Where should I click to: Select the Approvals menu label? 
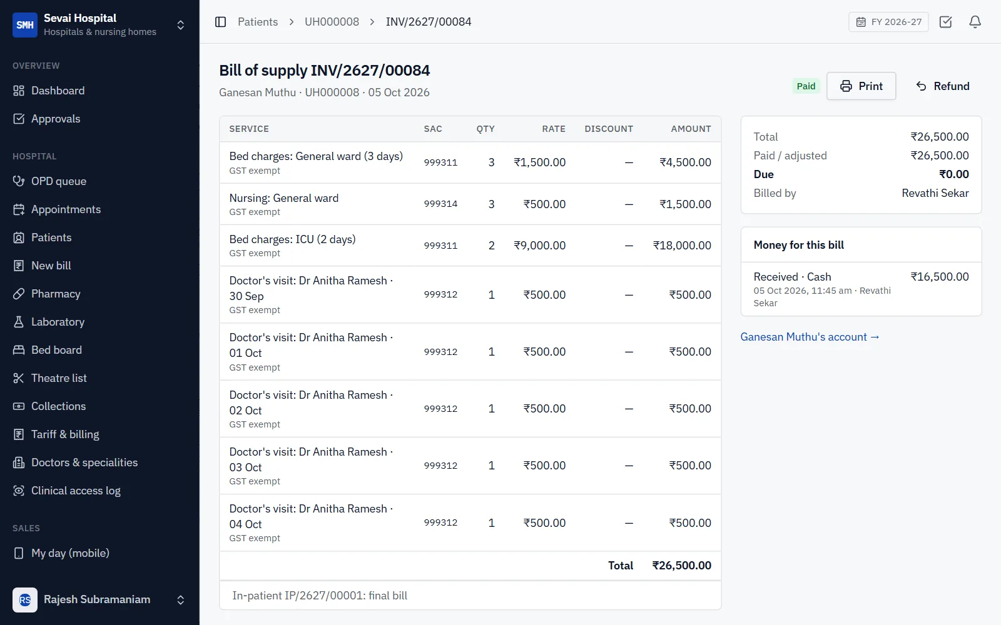click(56, 119)
